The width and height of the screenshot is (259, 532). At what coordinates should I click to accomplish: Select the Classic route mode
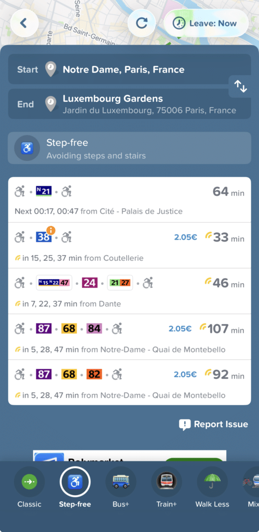click(29, 482)
